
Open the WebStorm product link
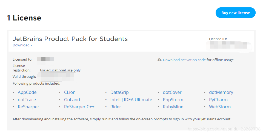220,107
